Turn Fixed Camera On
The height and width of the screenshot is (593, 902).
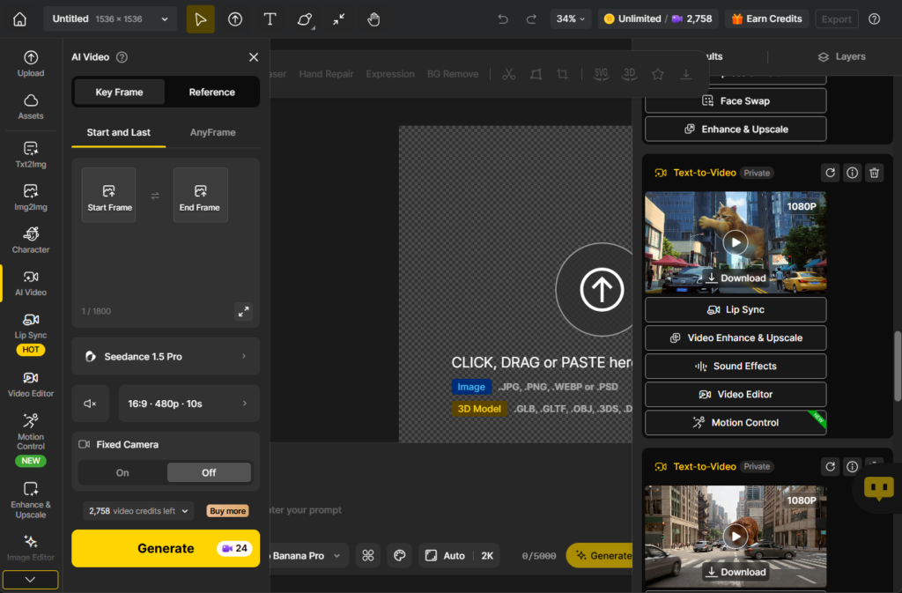pyautogui.click(x=122, y=472)
